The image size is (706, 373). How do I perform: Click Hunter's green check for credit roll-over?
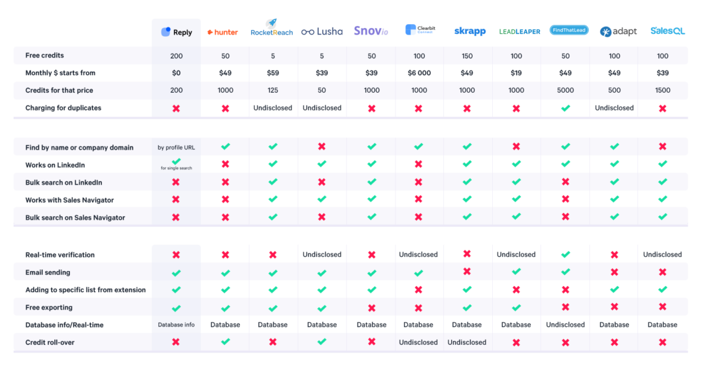pos(226,342)
